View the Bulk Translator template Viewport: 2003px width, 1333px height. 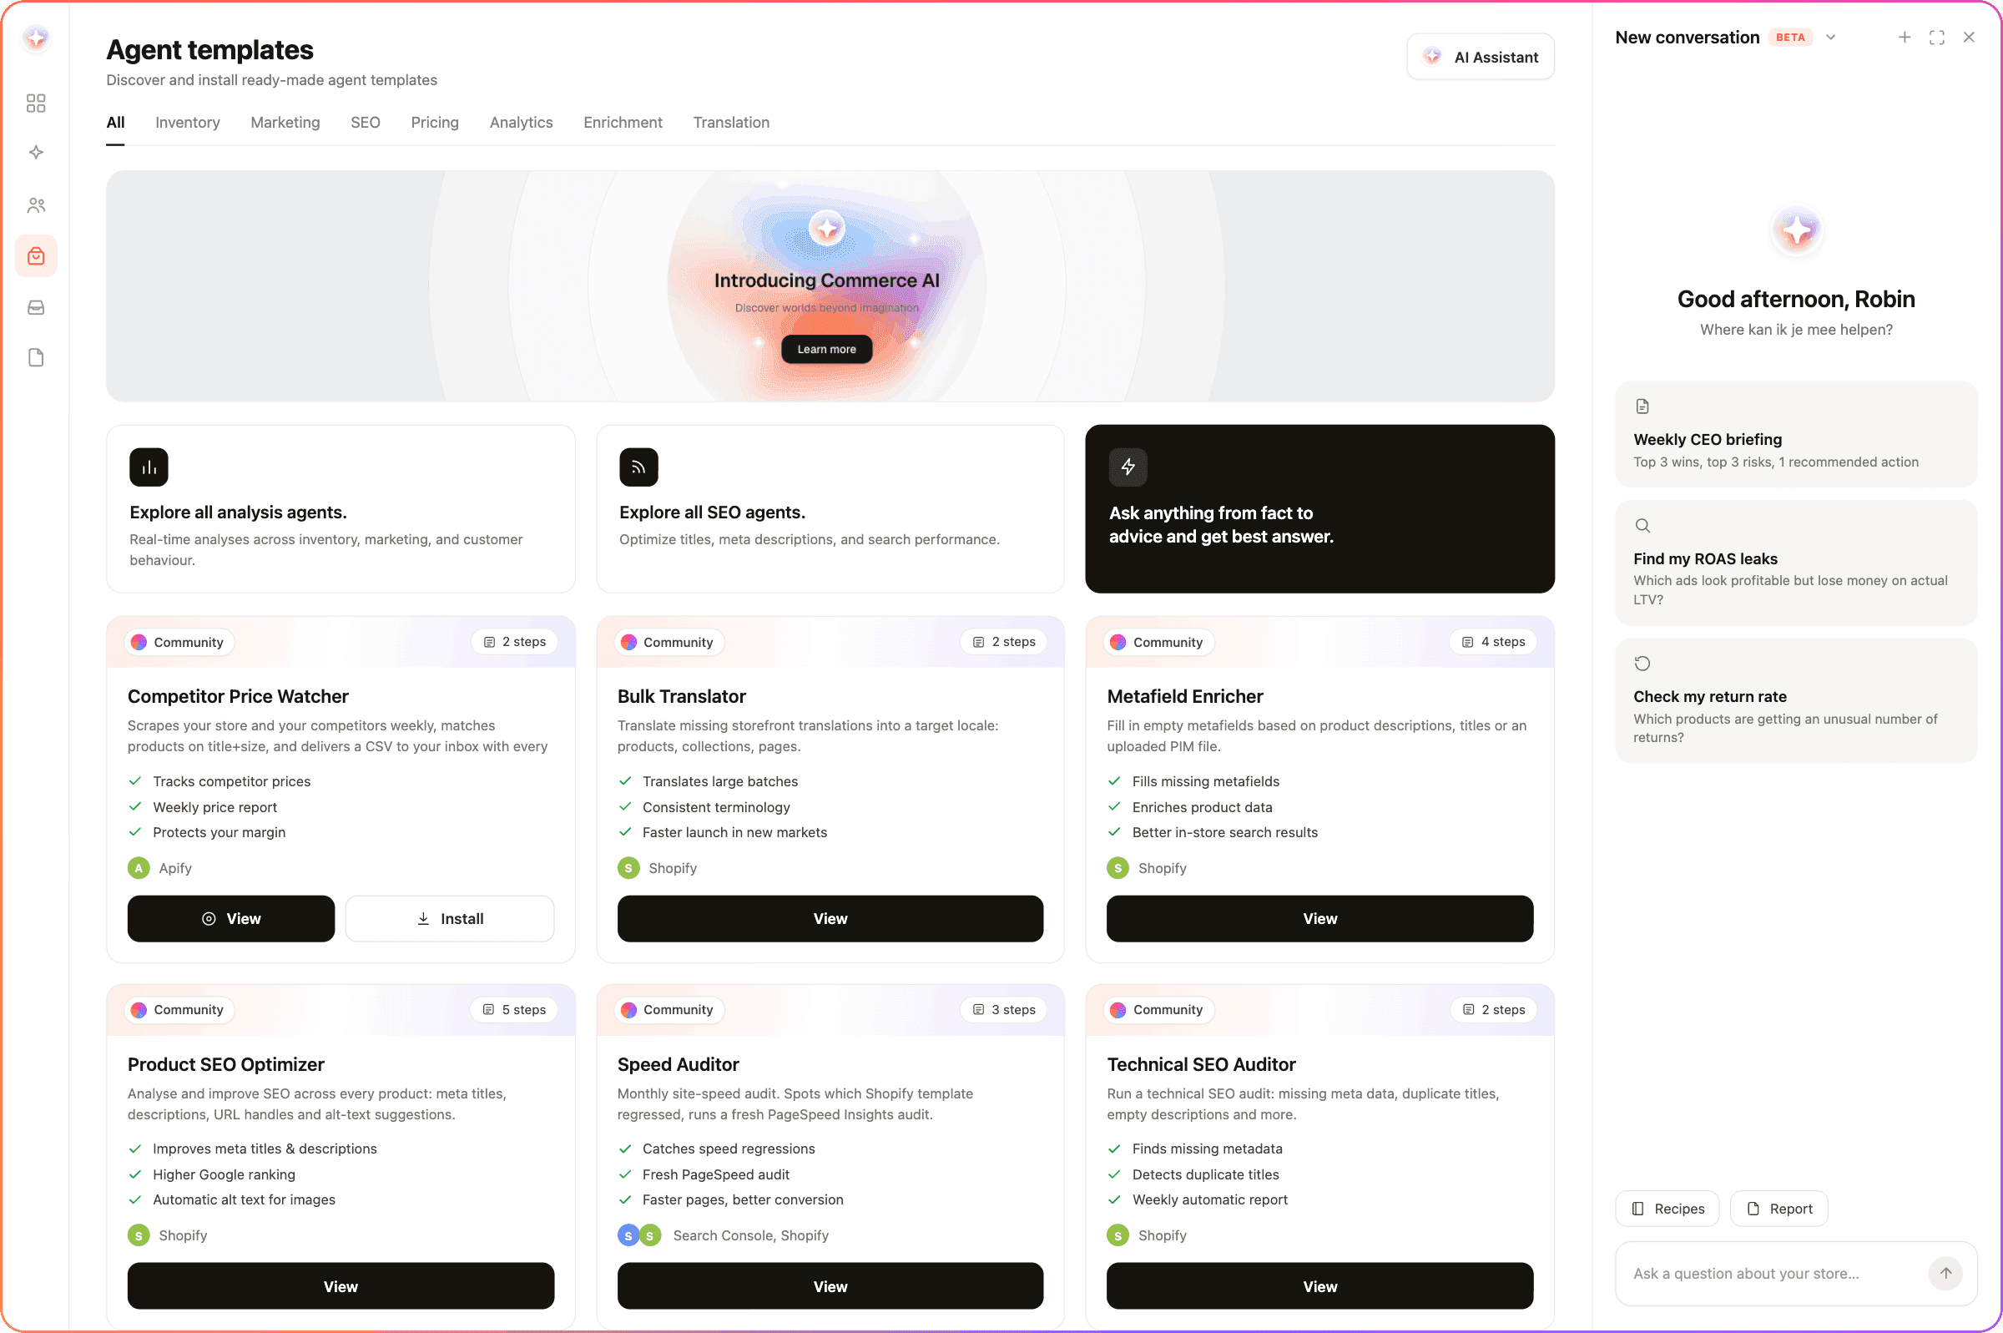click(x=830, y=918)
